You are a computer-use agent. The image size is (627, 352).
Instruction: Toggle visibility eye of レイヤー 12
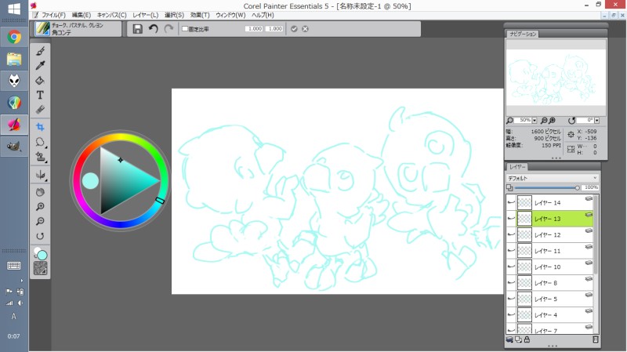click(x=511, y=235)
